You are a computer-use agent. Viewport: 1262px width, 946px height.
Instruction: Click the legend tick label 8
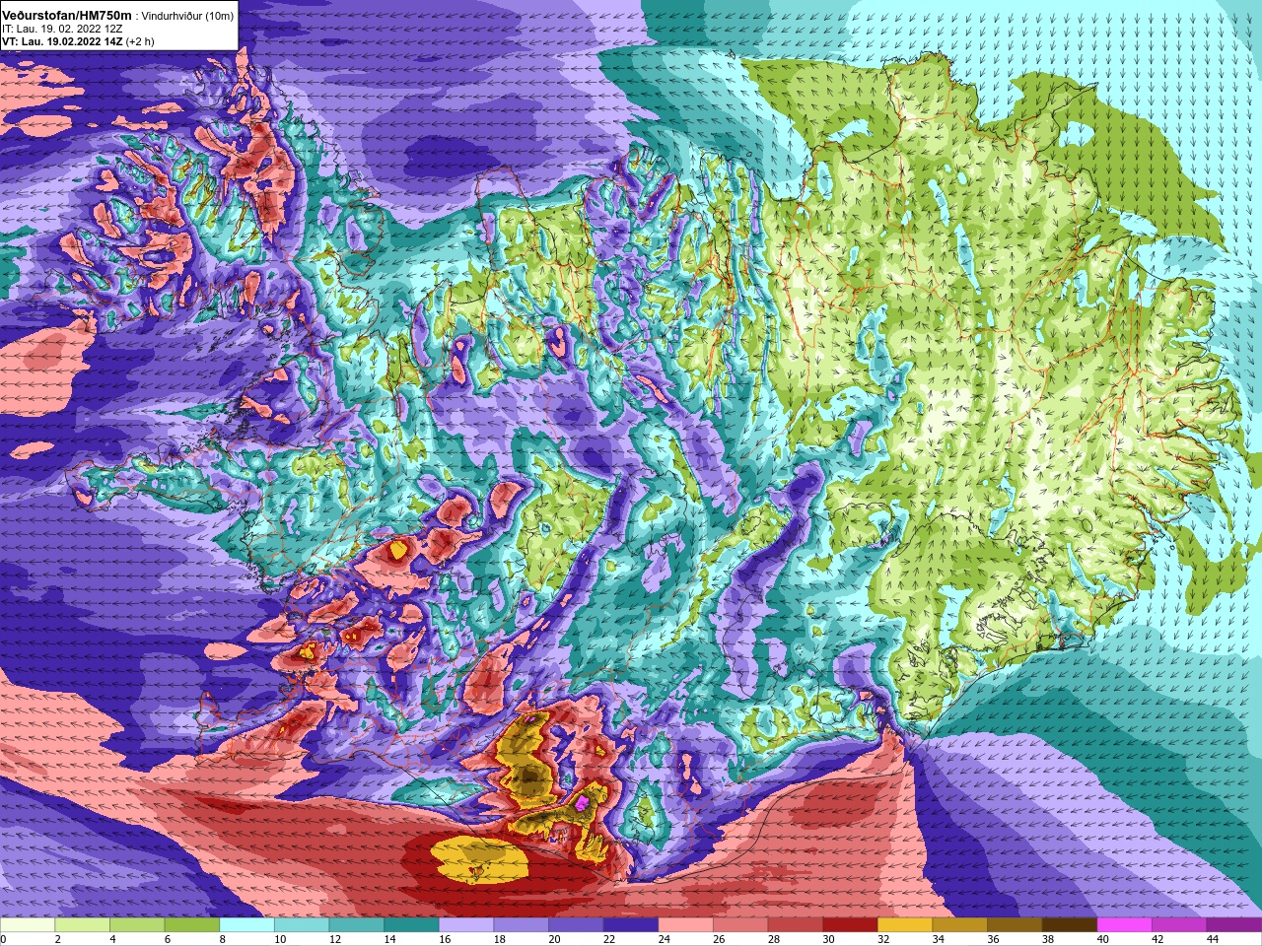tap(222, 939)
